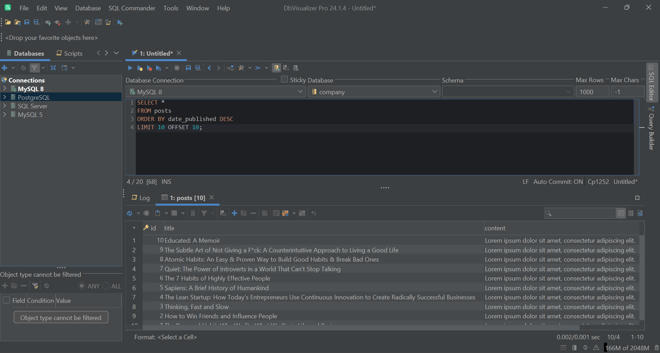Type in the result grid search field
This screenshot has height=353, width=660.
pyautogui.click(x=581, y=213)
